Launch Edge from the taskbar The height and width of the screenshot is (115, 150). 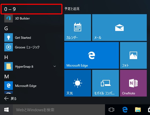point(125,110)
